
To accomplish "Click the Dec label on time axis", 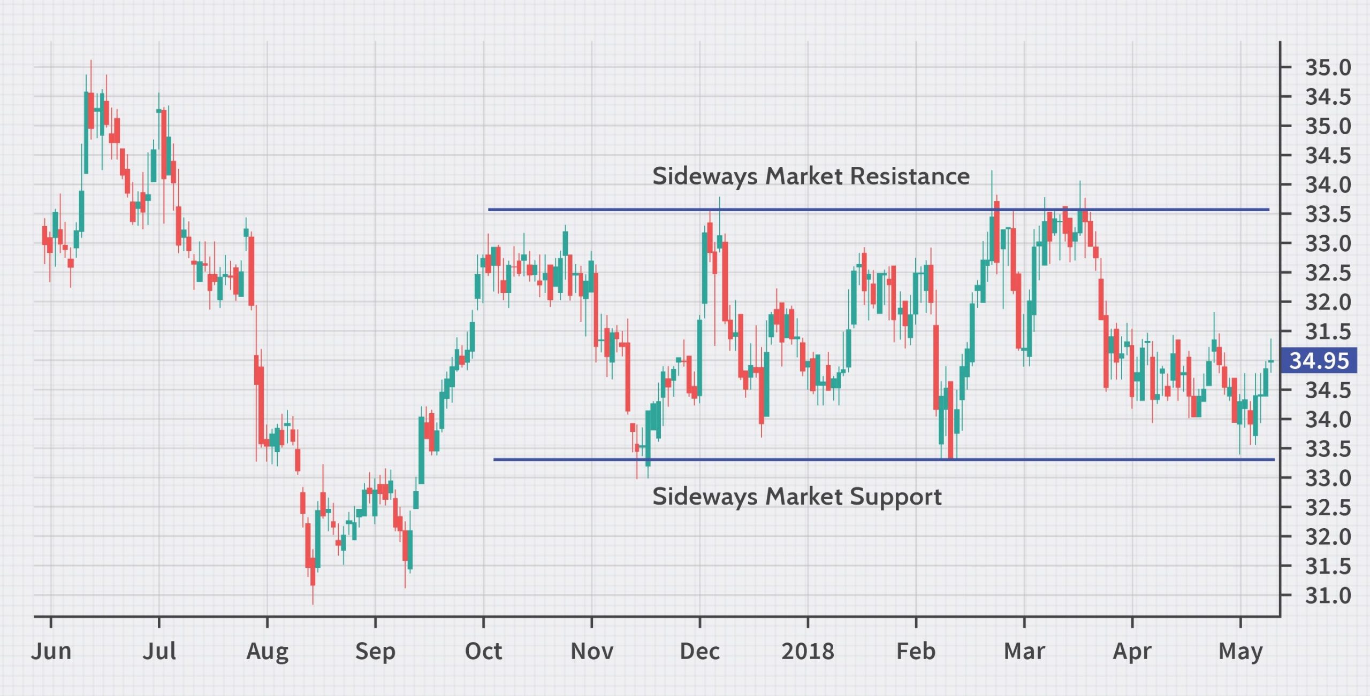I will pyautogui.click(x=700, y=651).
